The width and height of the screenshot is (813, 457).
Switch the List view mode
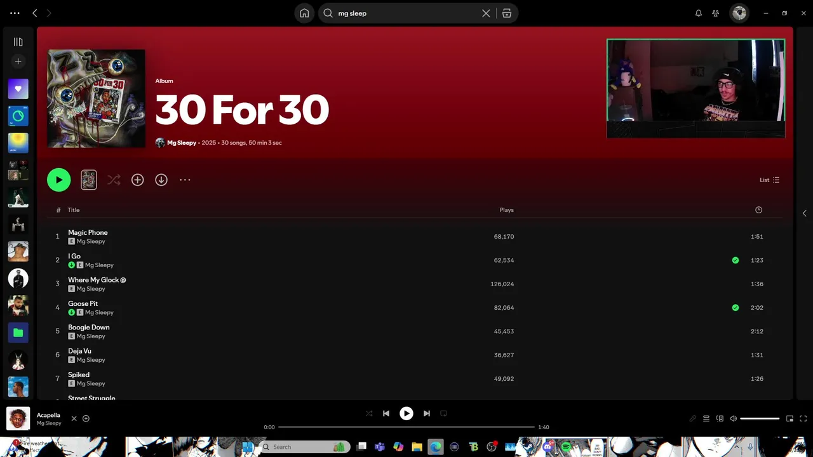770,180
